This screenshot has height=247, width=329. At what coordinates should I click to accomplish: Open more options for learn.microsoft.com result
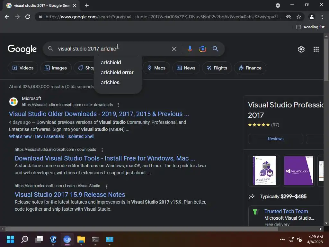point(106,186)
